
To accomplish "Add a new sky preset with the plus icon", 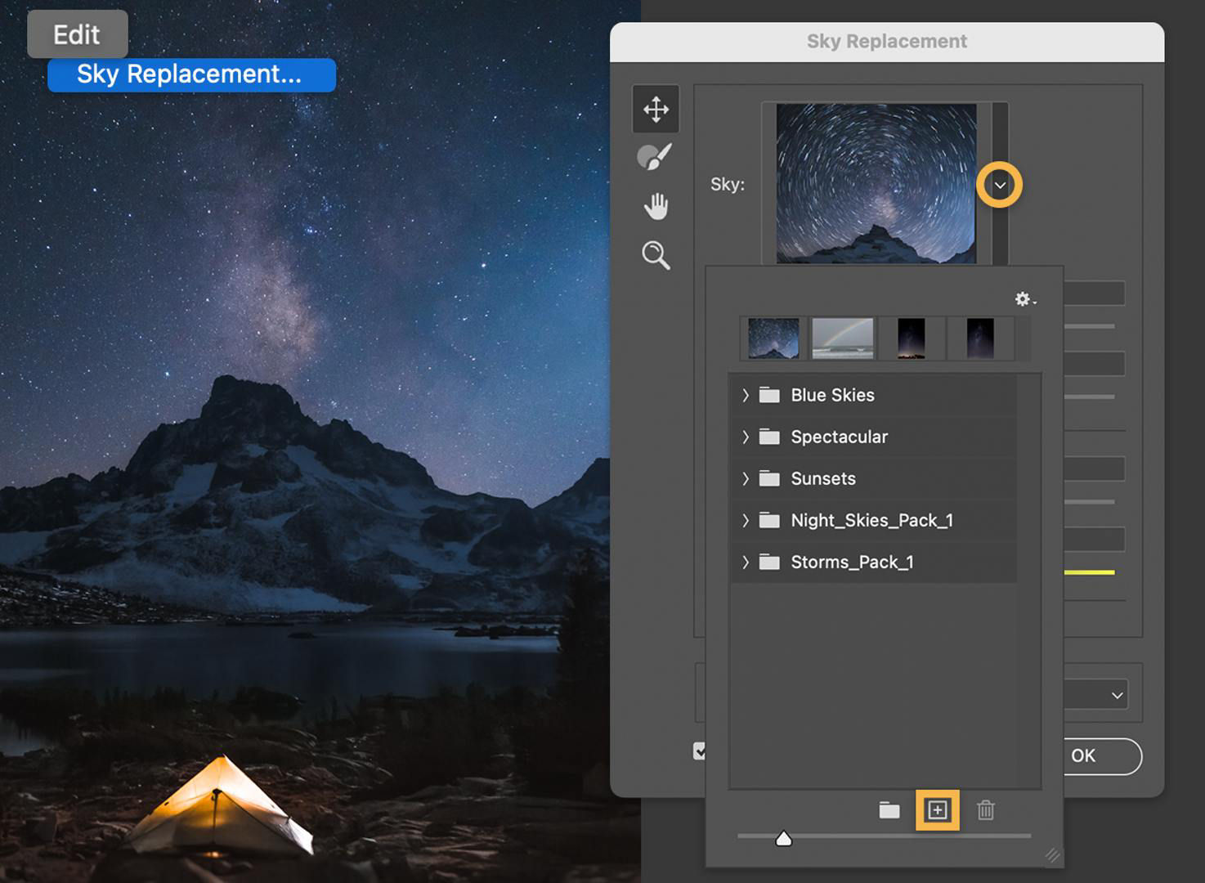I will [937, 811].
